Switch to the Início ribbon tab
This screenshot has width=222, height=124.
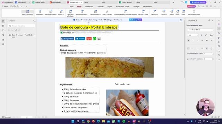pyautogui.click(x=72, y=7)
